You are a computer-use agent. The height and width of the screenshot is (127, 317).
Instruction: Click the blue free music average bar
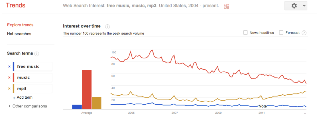click(77, 107)
